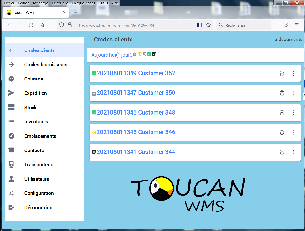Open order 202108011341 Customer 344

[x=136, y=152]
